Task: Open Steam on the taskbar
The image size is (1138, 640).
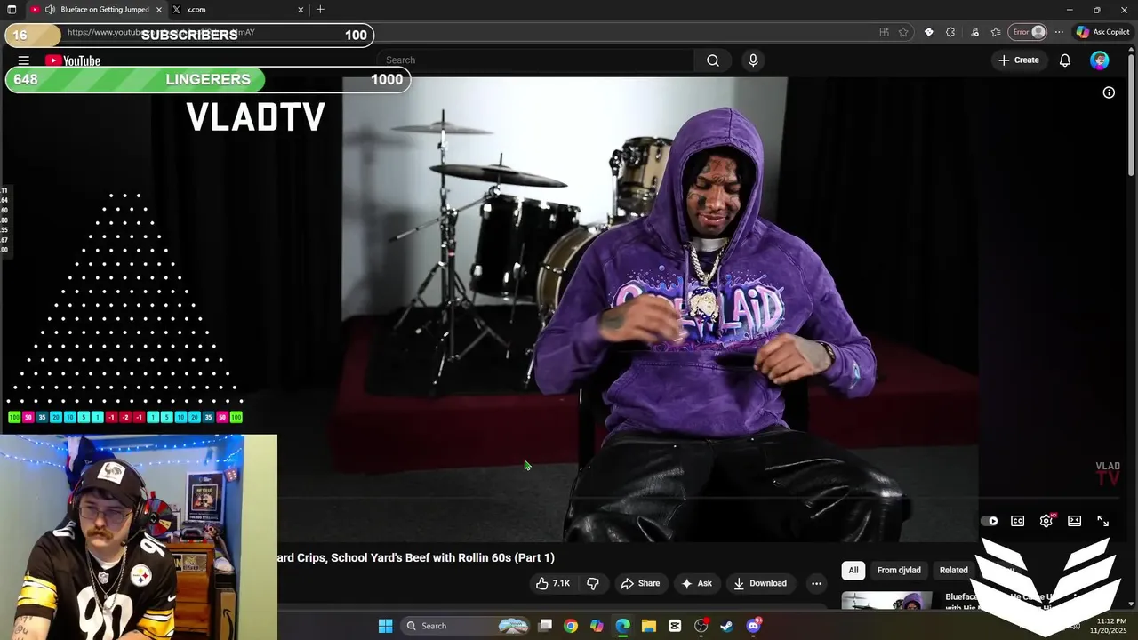Action: pyautogui.click(x=726, y=626)
